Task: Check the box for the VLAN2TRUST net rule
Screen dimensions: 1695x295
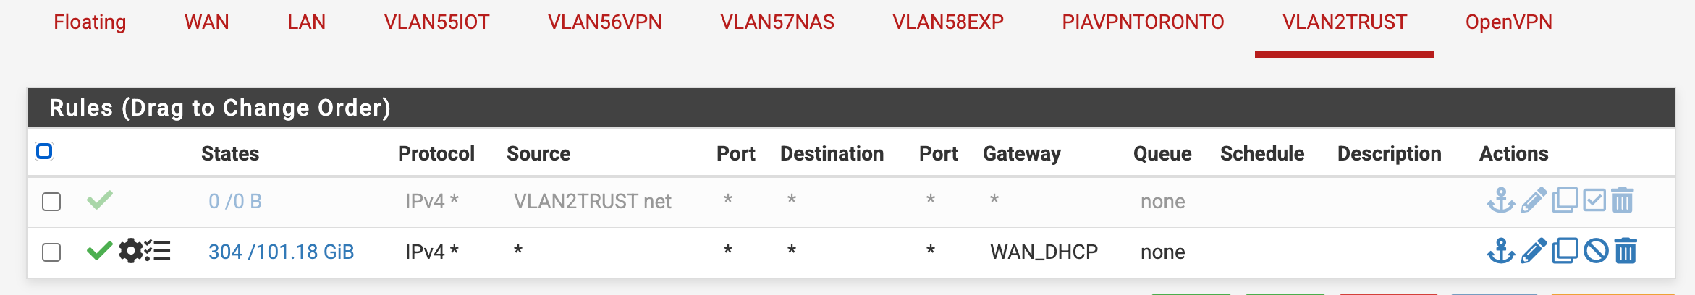Action: click(x=51, y=201)
